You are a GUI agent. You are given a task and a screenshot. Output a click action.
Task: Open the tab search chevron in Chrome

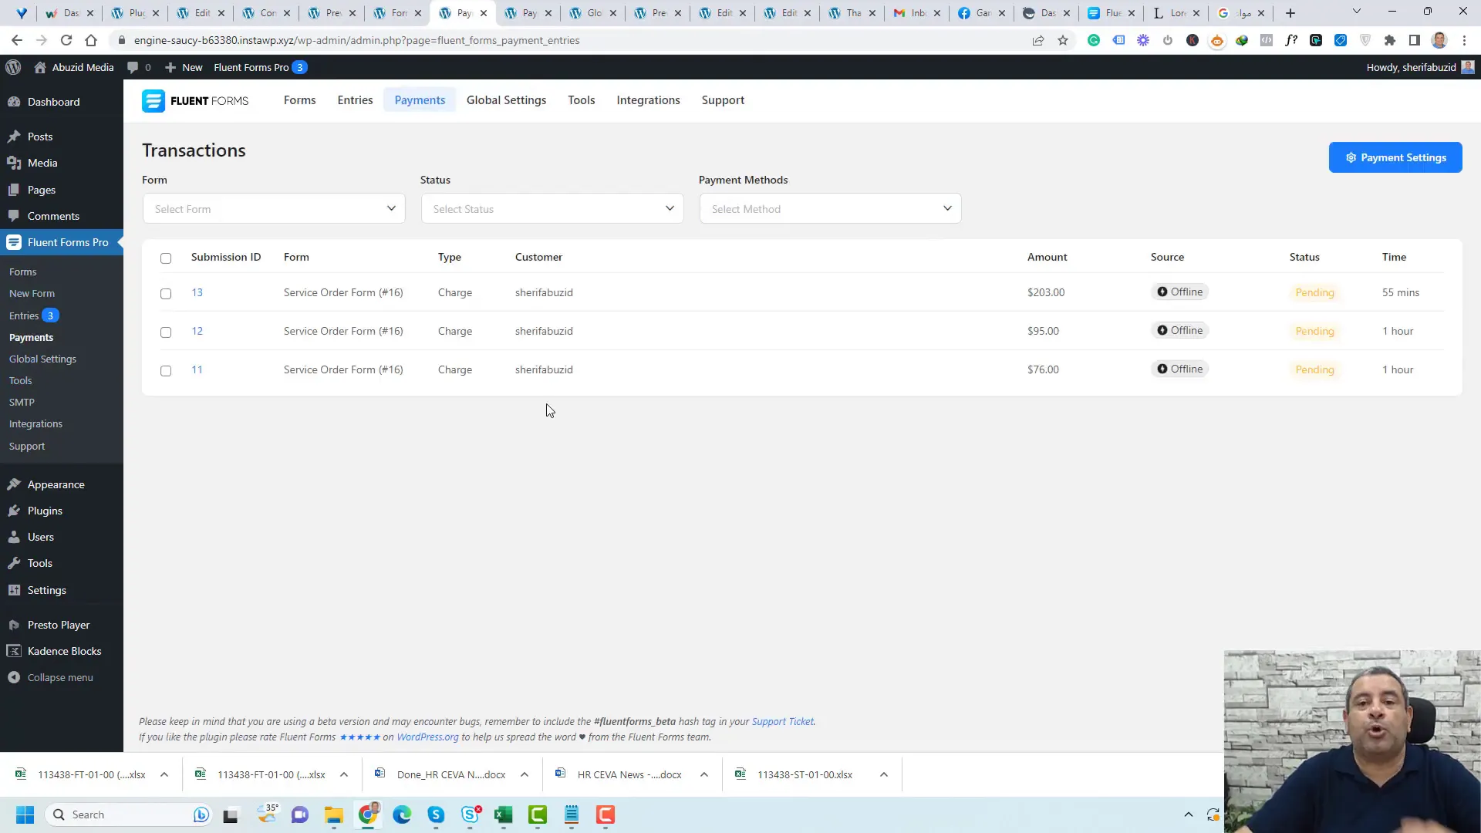point(1357,12)
